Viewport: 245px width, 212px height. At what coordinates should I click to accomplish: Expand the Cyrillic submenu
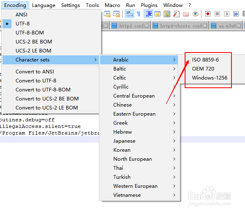[140, 87]
